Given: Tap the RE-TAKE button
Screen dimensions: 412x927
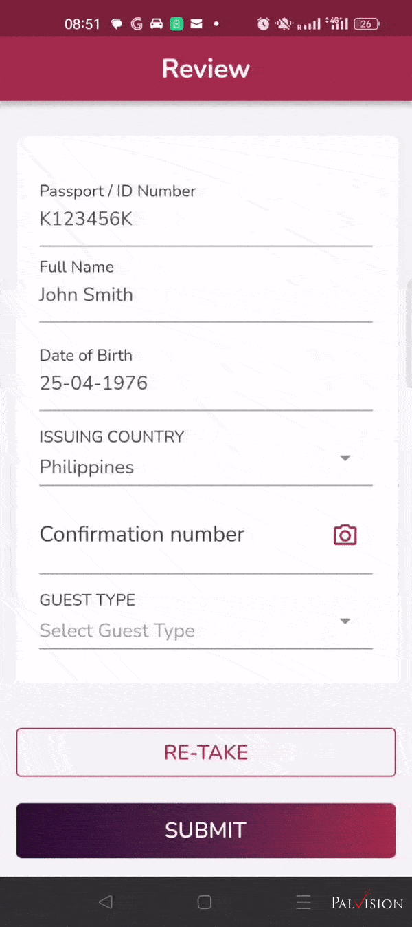Looking at the screenshot, I should pyautogui.click(x=206, y=752).
